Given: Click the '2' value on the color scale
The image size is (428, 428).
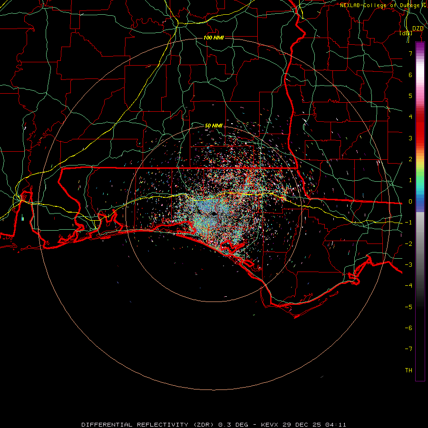Looking at the screenshot, I should click(410, 159).
